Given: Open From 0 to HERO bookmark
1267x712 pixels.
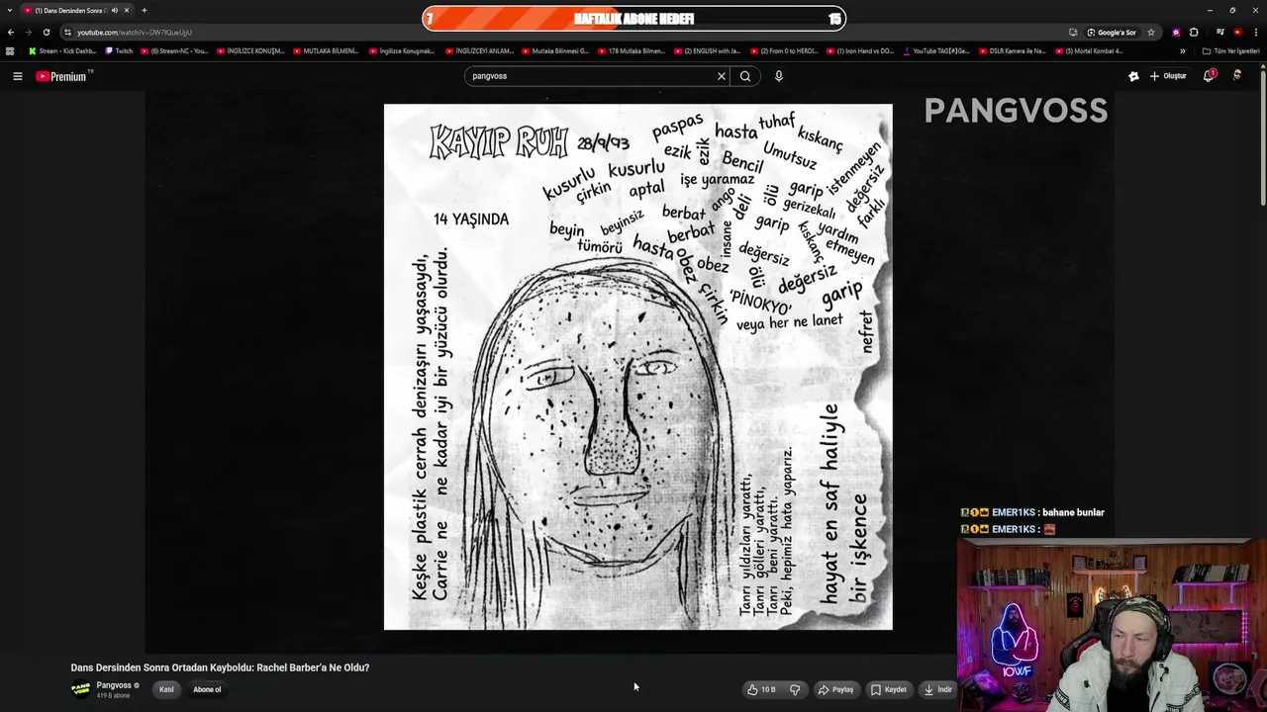Looking at the screenshot, I should click(x=784, y=50).
